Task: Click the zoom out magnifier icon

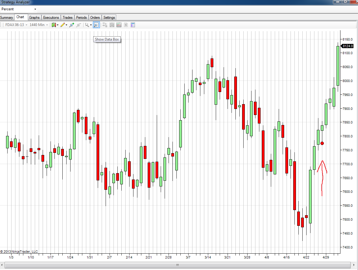Action: pos(79,25)
